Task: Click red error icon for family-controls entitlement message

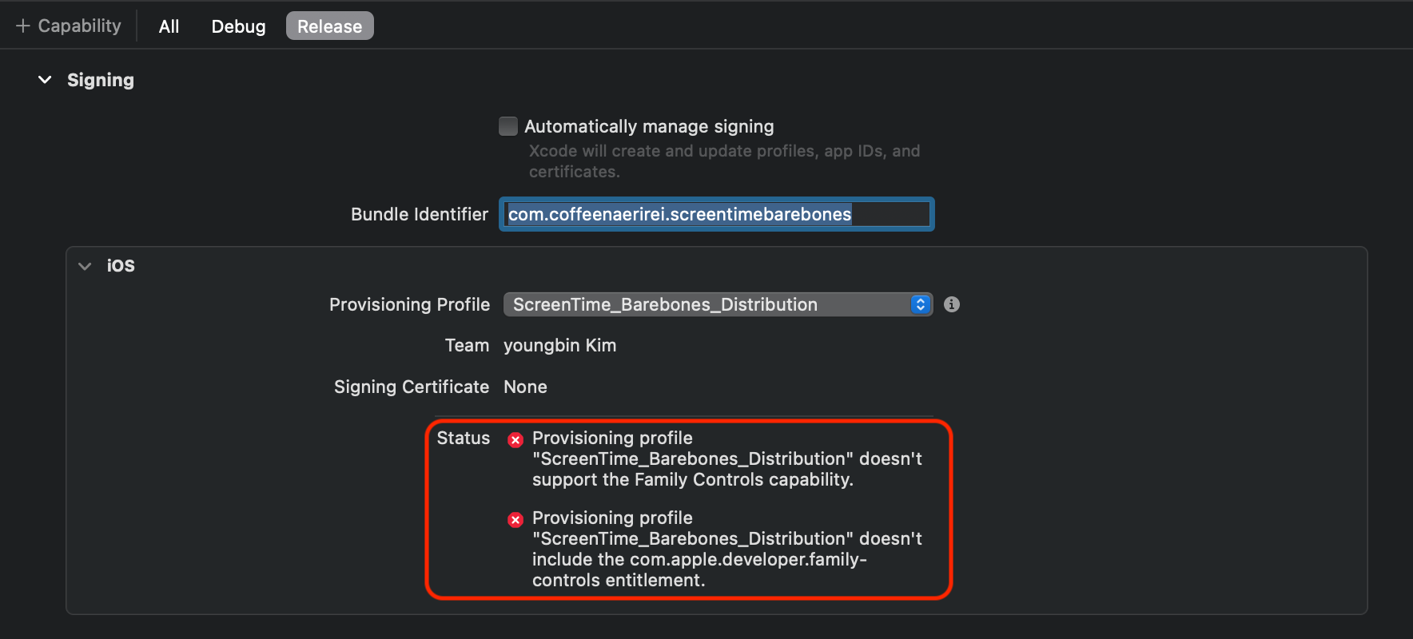Action: point(515,520)
